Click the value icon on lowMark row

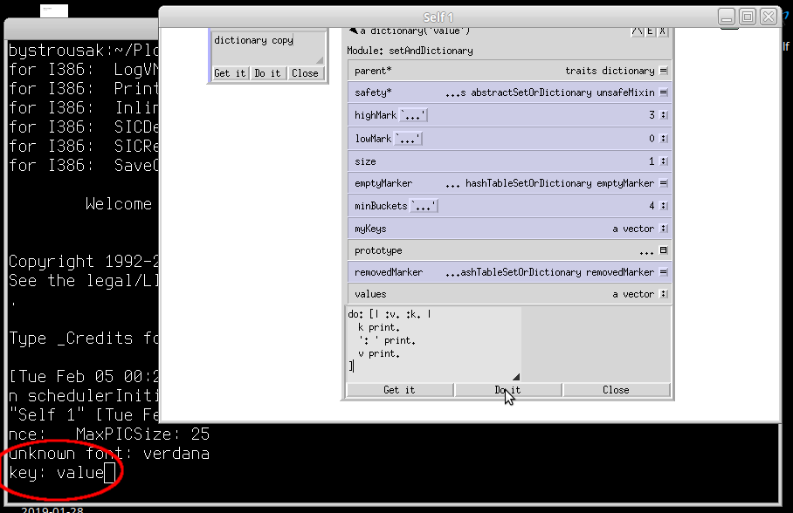click(664, 139)
